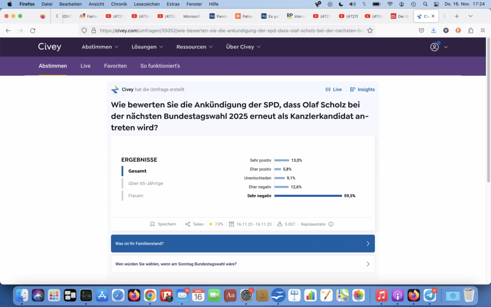Click the Insights icon link
Image resolution: width=491 pixels, height=307 pixels.
[x=353, y=90]
